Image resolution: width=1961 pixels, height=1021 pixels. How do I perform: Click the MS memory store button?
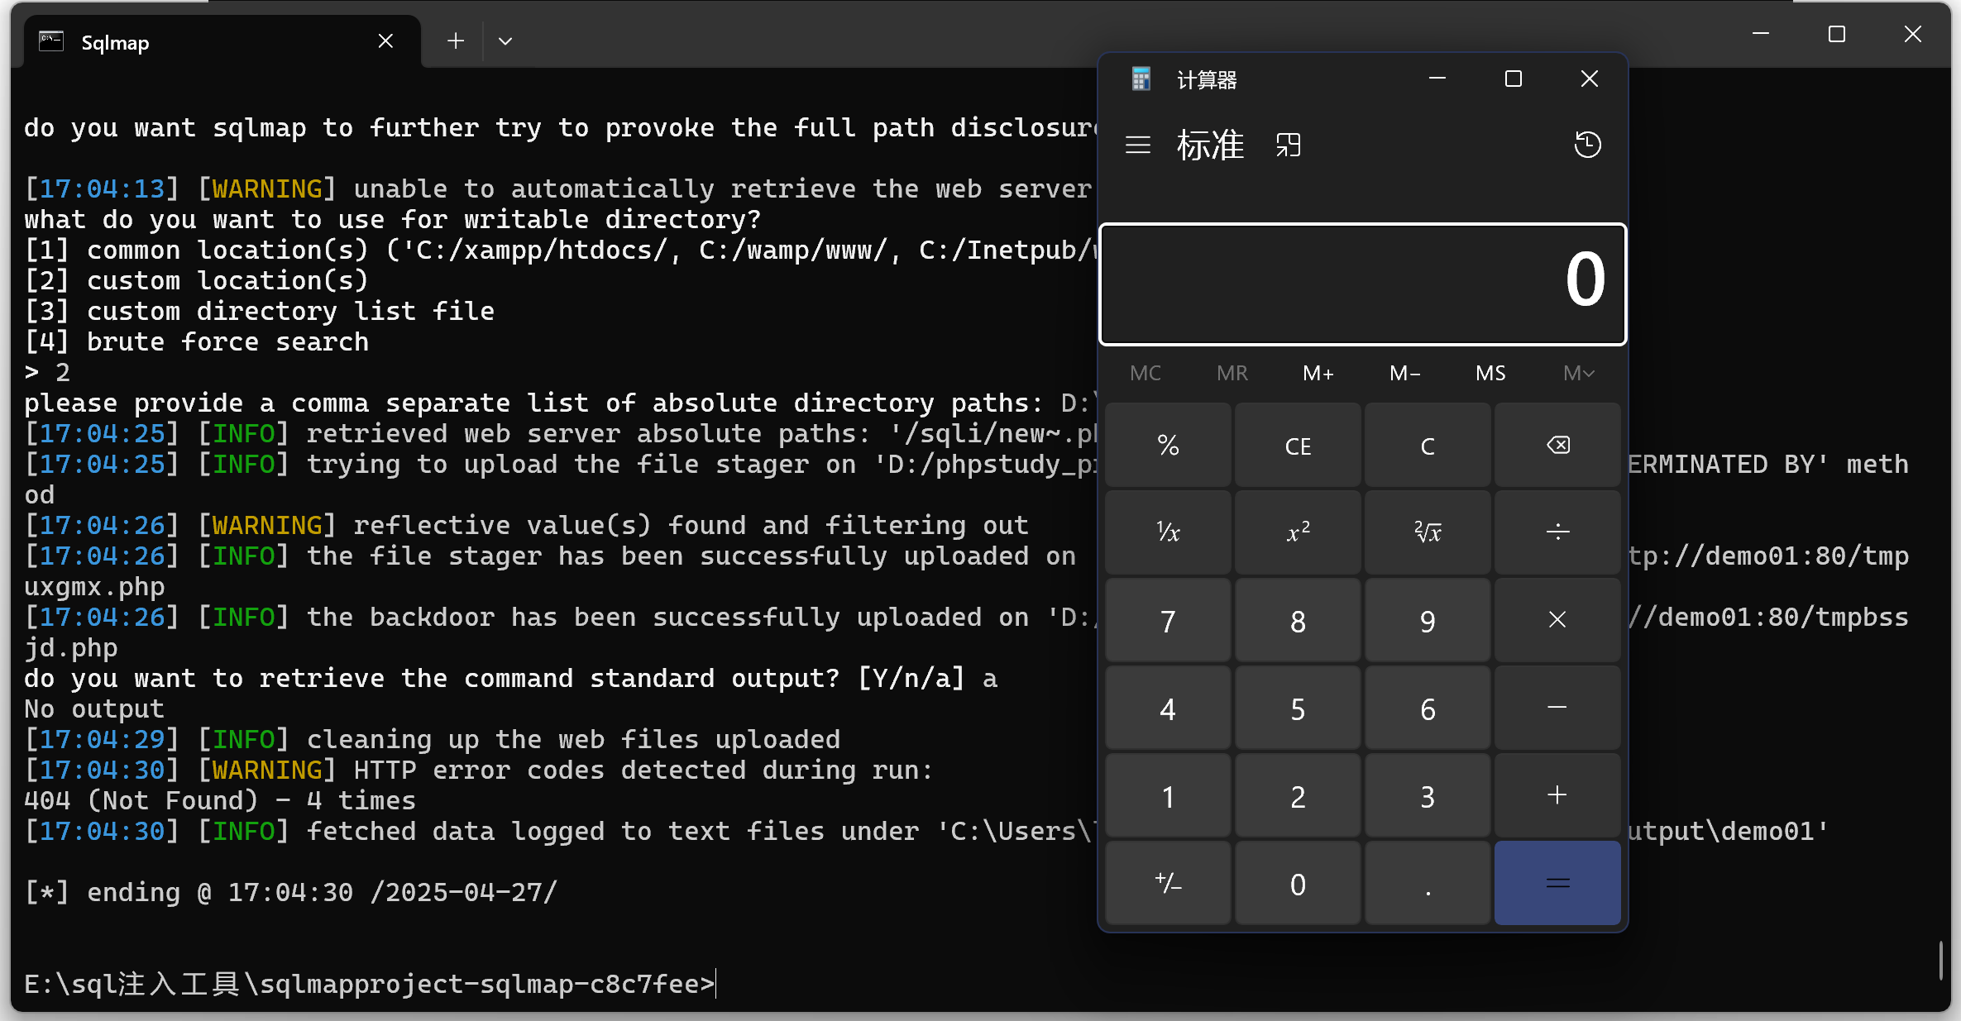1490,374
